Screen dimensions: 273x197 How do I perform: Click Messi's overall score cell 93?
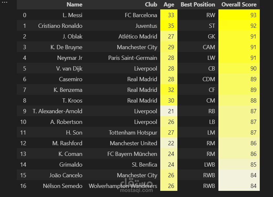point(253,15)
